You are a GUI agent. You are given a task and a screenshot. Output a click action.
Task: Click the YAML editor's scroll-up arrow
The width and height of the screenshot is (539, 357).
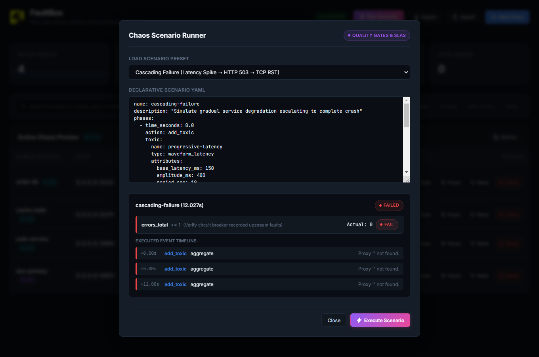(x=406, y=100)
